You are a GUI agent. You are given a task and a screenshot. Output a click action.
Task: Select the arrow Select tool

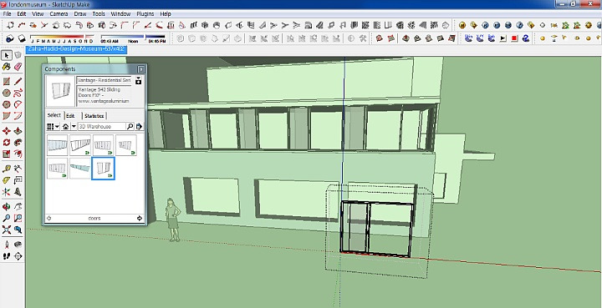point(7,55)
